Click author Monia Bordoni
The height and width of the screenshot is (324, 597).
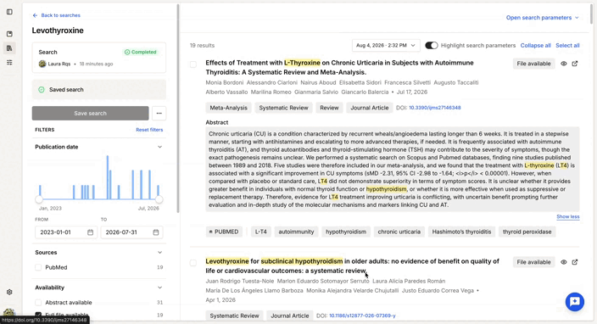(224, 82)
